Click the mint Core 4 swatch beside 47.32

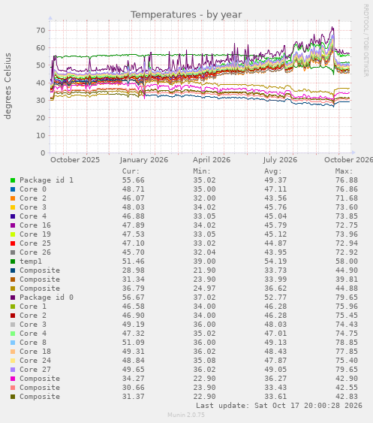[13, 334]
